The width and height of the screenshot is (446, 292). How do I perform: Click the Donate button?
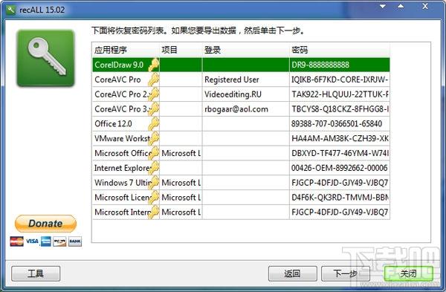point(45,224)
